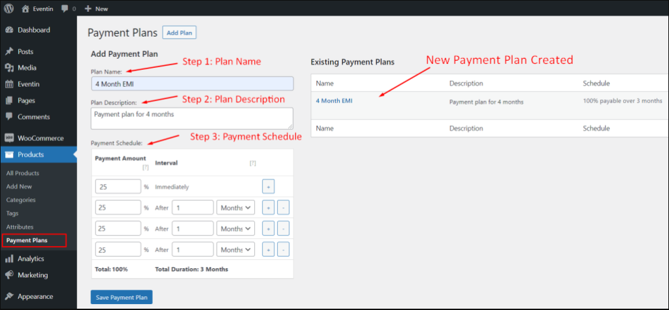Focus the Plan Name field
This screenshot has width=669, height=310.
193,84
